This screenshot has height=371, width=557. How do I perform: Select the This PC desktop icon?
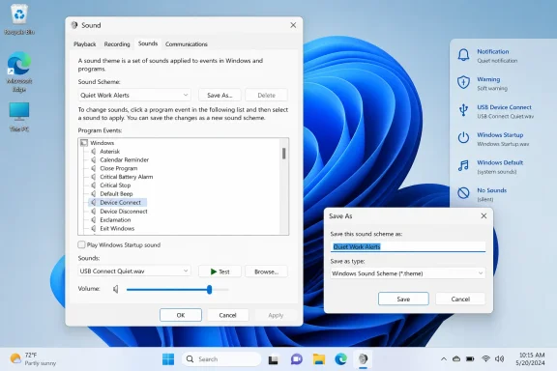pyautogui.click(x=19, y=117)
